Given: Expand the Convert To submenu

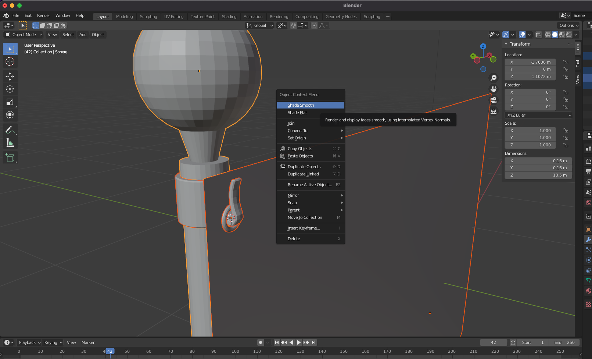Looking at the screenshot, I should pos(311,131).
